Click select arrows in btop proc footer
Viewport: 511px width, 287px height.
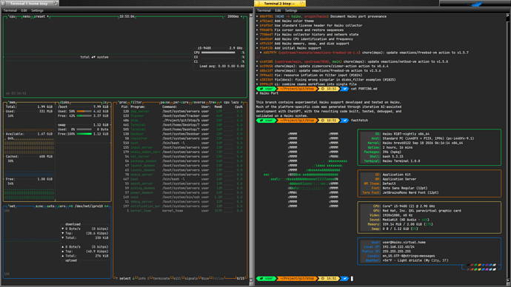coord(125,278)
